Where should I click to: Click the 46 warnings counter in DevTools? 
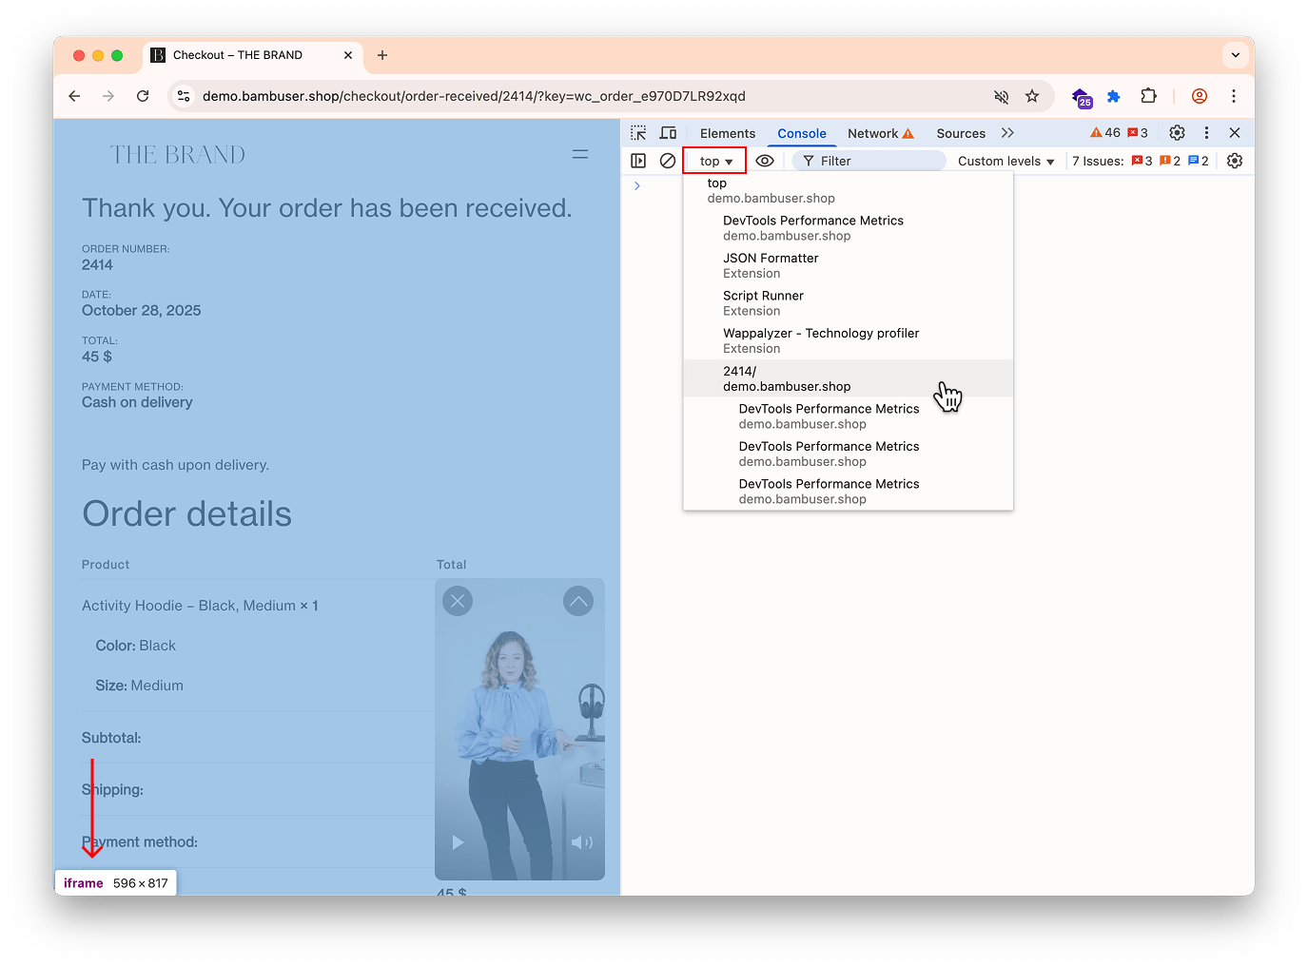pos(1105,133)
